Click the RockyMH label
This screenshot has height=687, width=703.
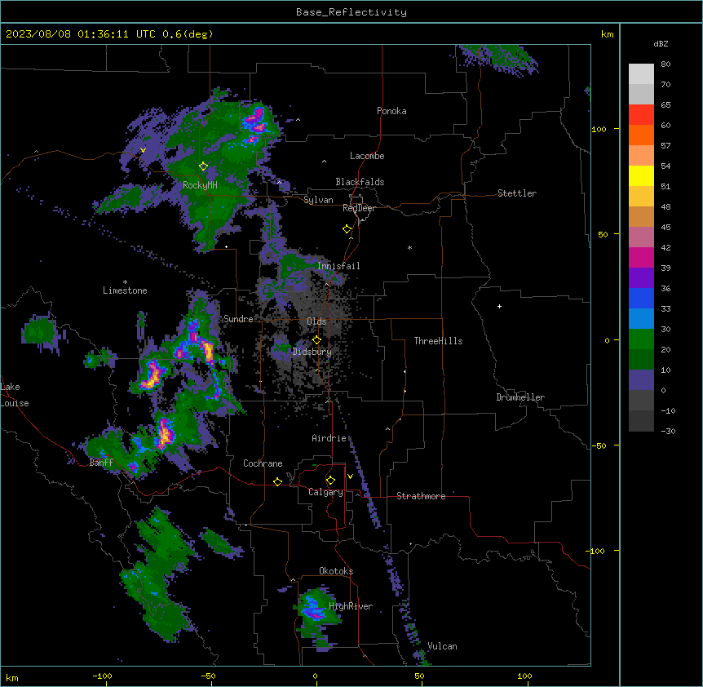click(x=200, y=185)
